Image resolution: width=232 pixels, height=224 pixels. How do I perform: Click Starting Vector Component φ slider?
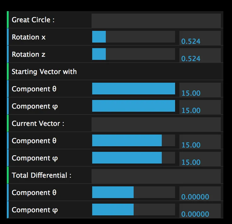134,106
